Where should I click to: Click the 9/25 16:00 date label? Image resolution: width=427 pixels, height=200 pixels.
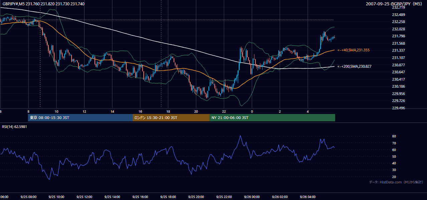coord(140,197)
